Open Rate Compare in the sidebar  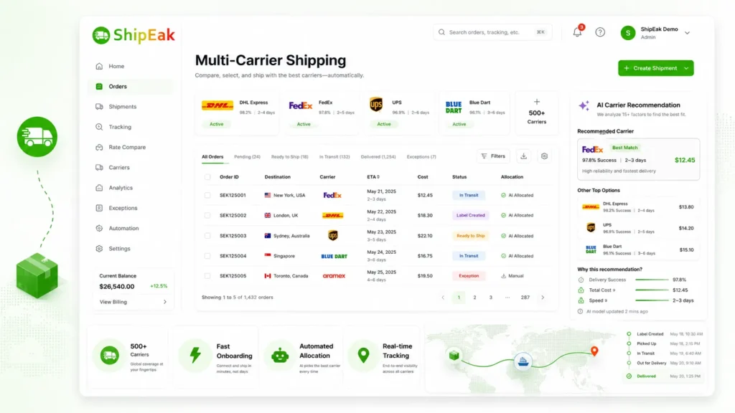click(131, 147)
